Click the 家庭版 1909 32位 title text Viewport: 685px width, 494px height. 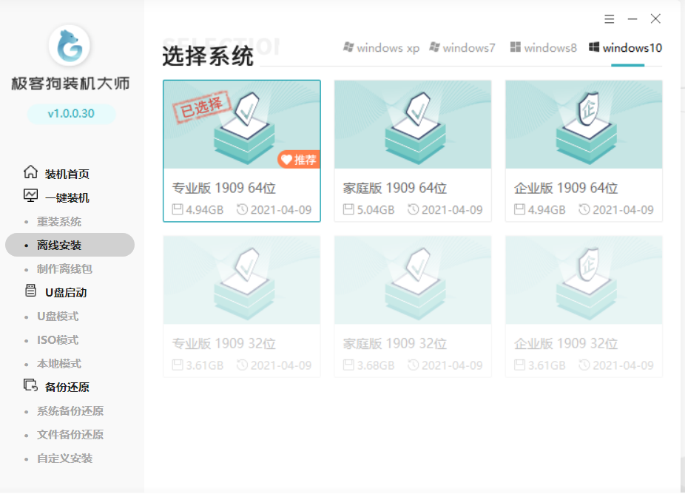[x=394, y=344]
